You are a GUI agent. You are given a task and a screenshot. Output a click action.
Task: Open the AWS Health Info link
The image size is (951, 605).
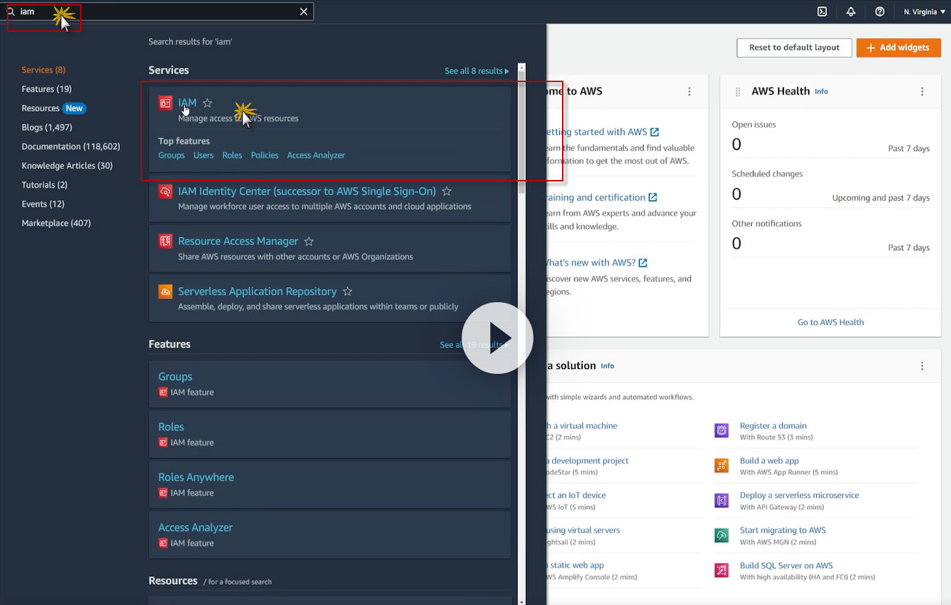[821, 92]
